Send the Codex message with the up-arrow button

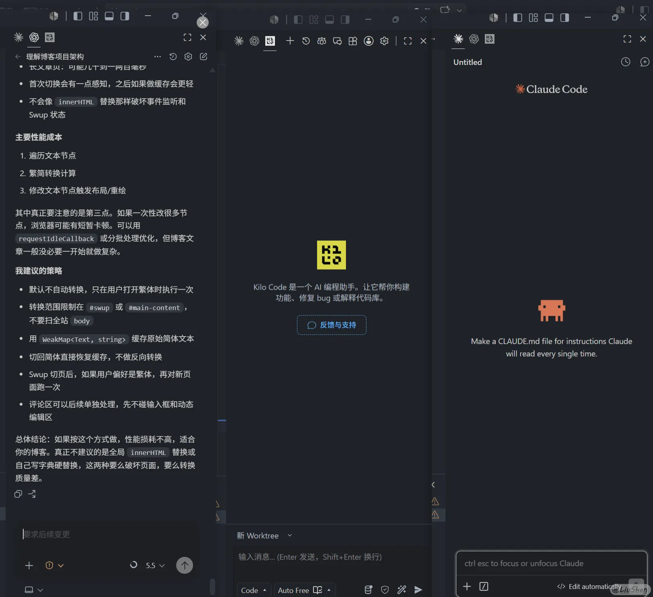coord(185,565)
